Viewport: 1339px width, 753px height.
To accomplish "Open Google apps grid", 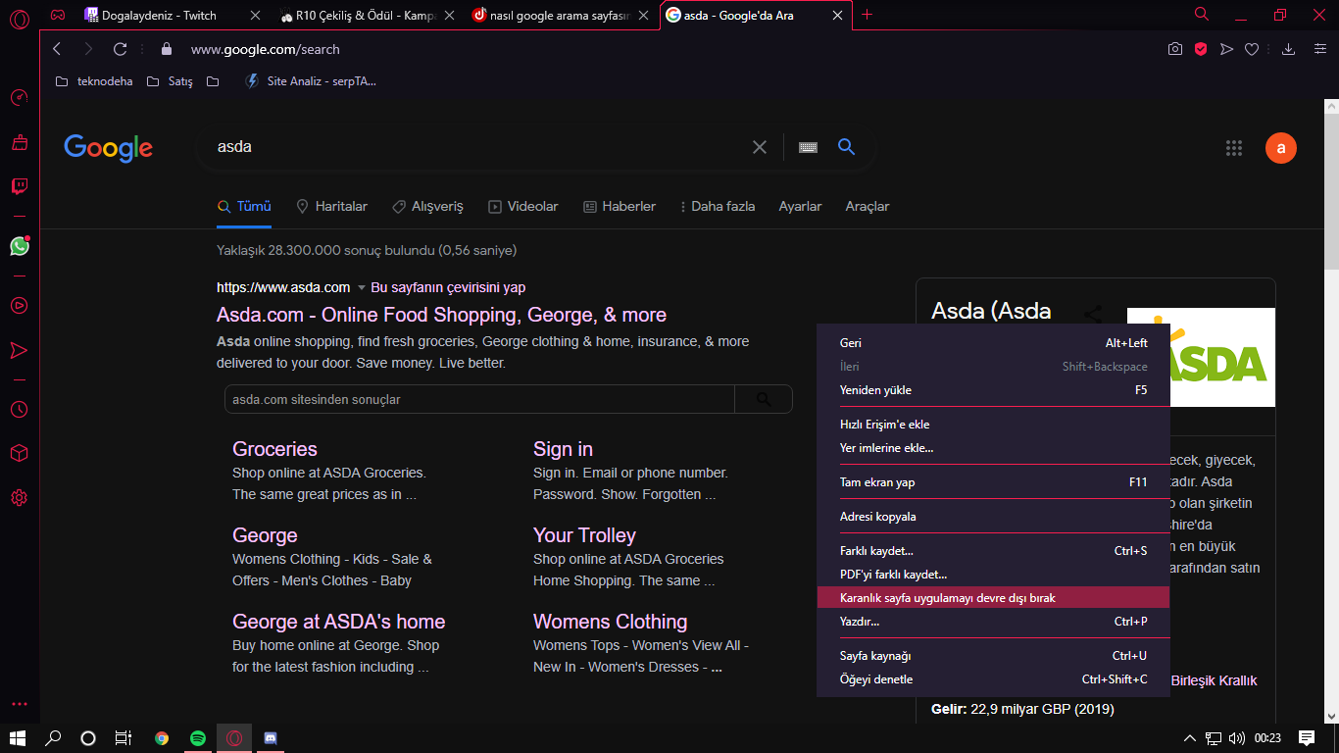I will click(x=1234, y=148).
